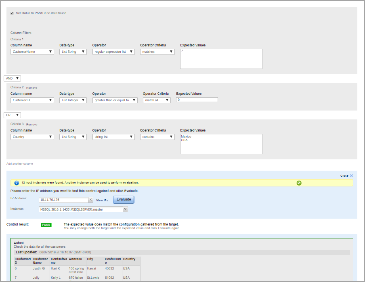The height and width of the screenshot is (282, 365).
Task: Click the blue info icon in yellow banner
Action: tap(17, 183)
